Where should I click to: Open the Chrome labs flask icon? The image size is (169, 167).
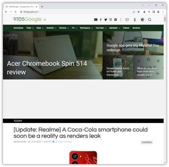point(144,12)
